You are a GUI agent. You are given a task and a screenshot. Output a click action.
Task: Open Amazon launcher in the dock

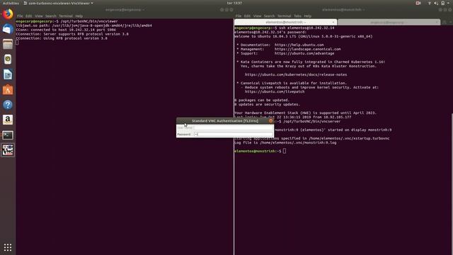click(x=8, y=120)
